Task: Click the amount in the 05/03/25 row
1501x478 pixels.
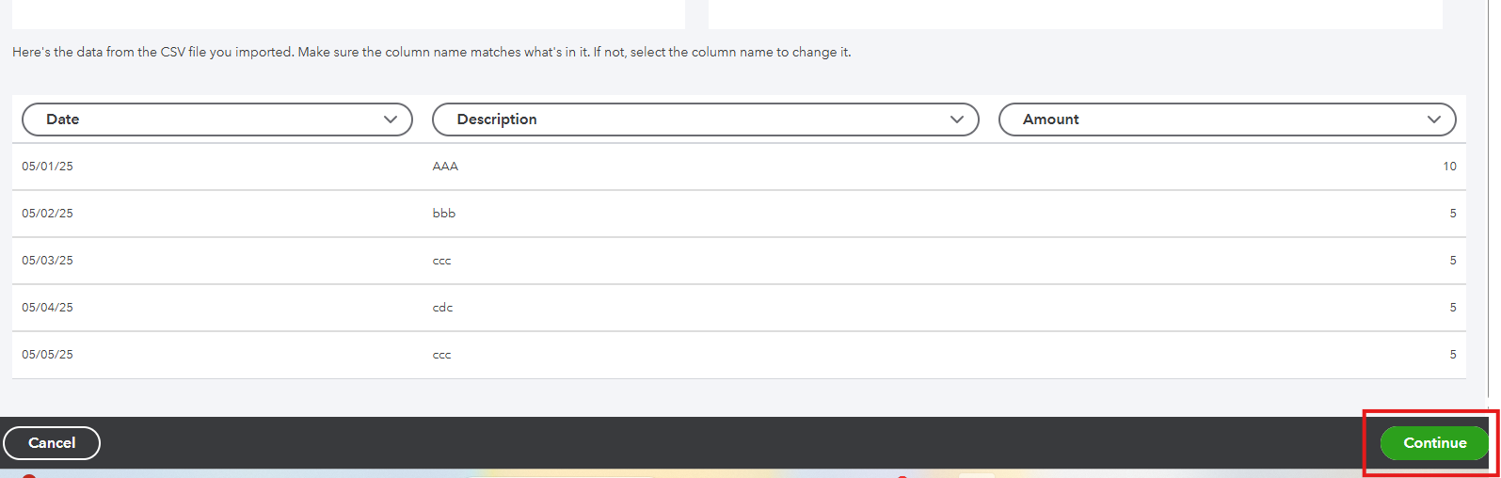Action: click(x=1453, y=261)
